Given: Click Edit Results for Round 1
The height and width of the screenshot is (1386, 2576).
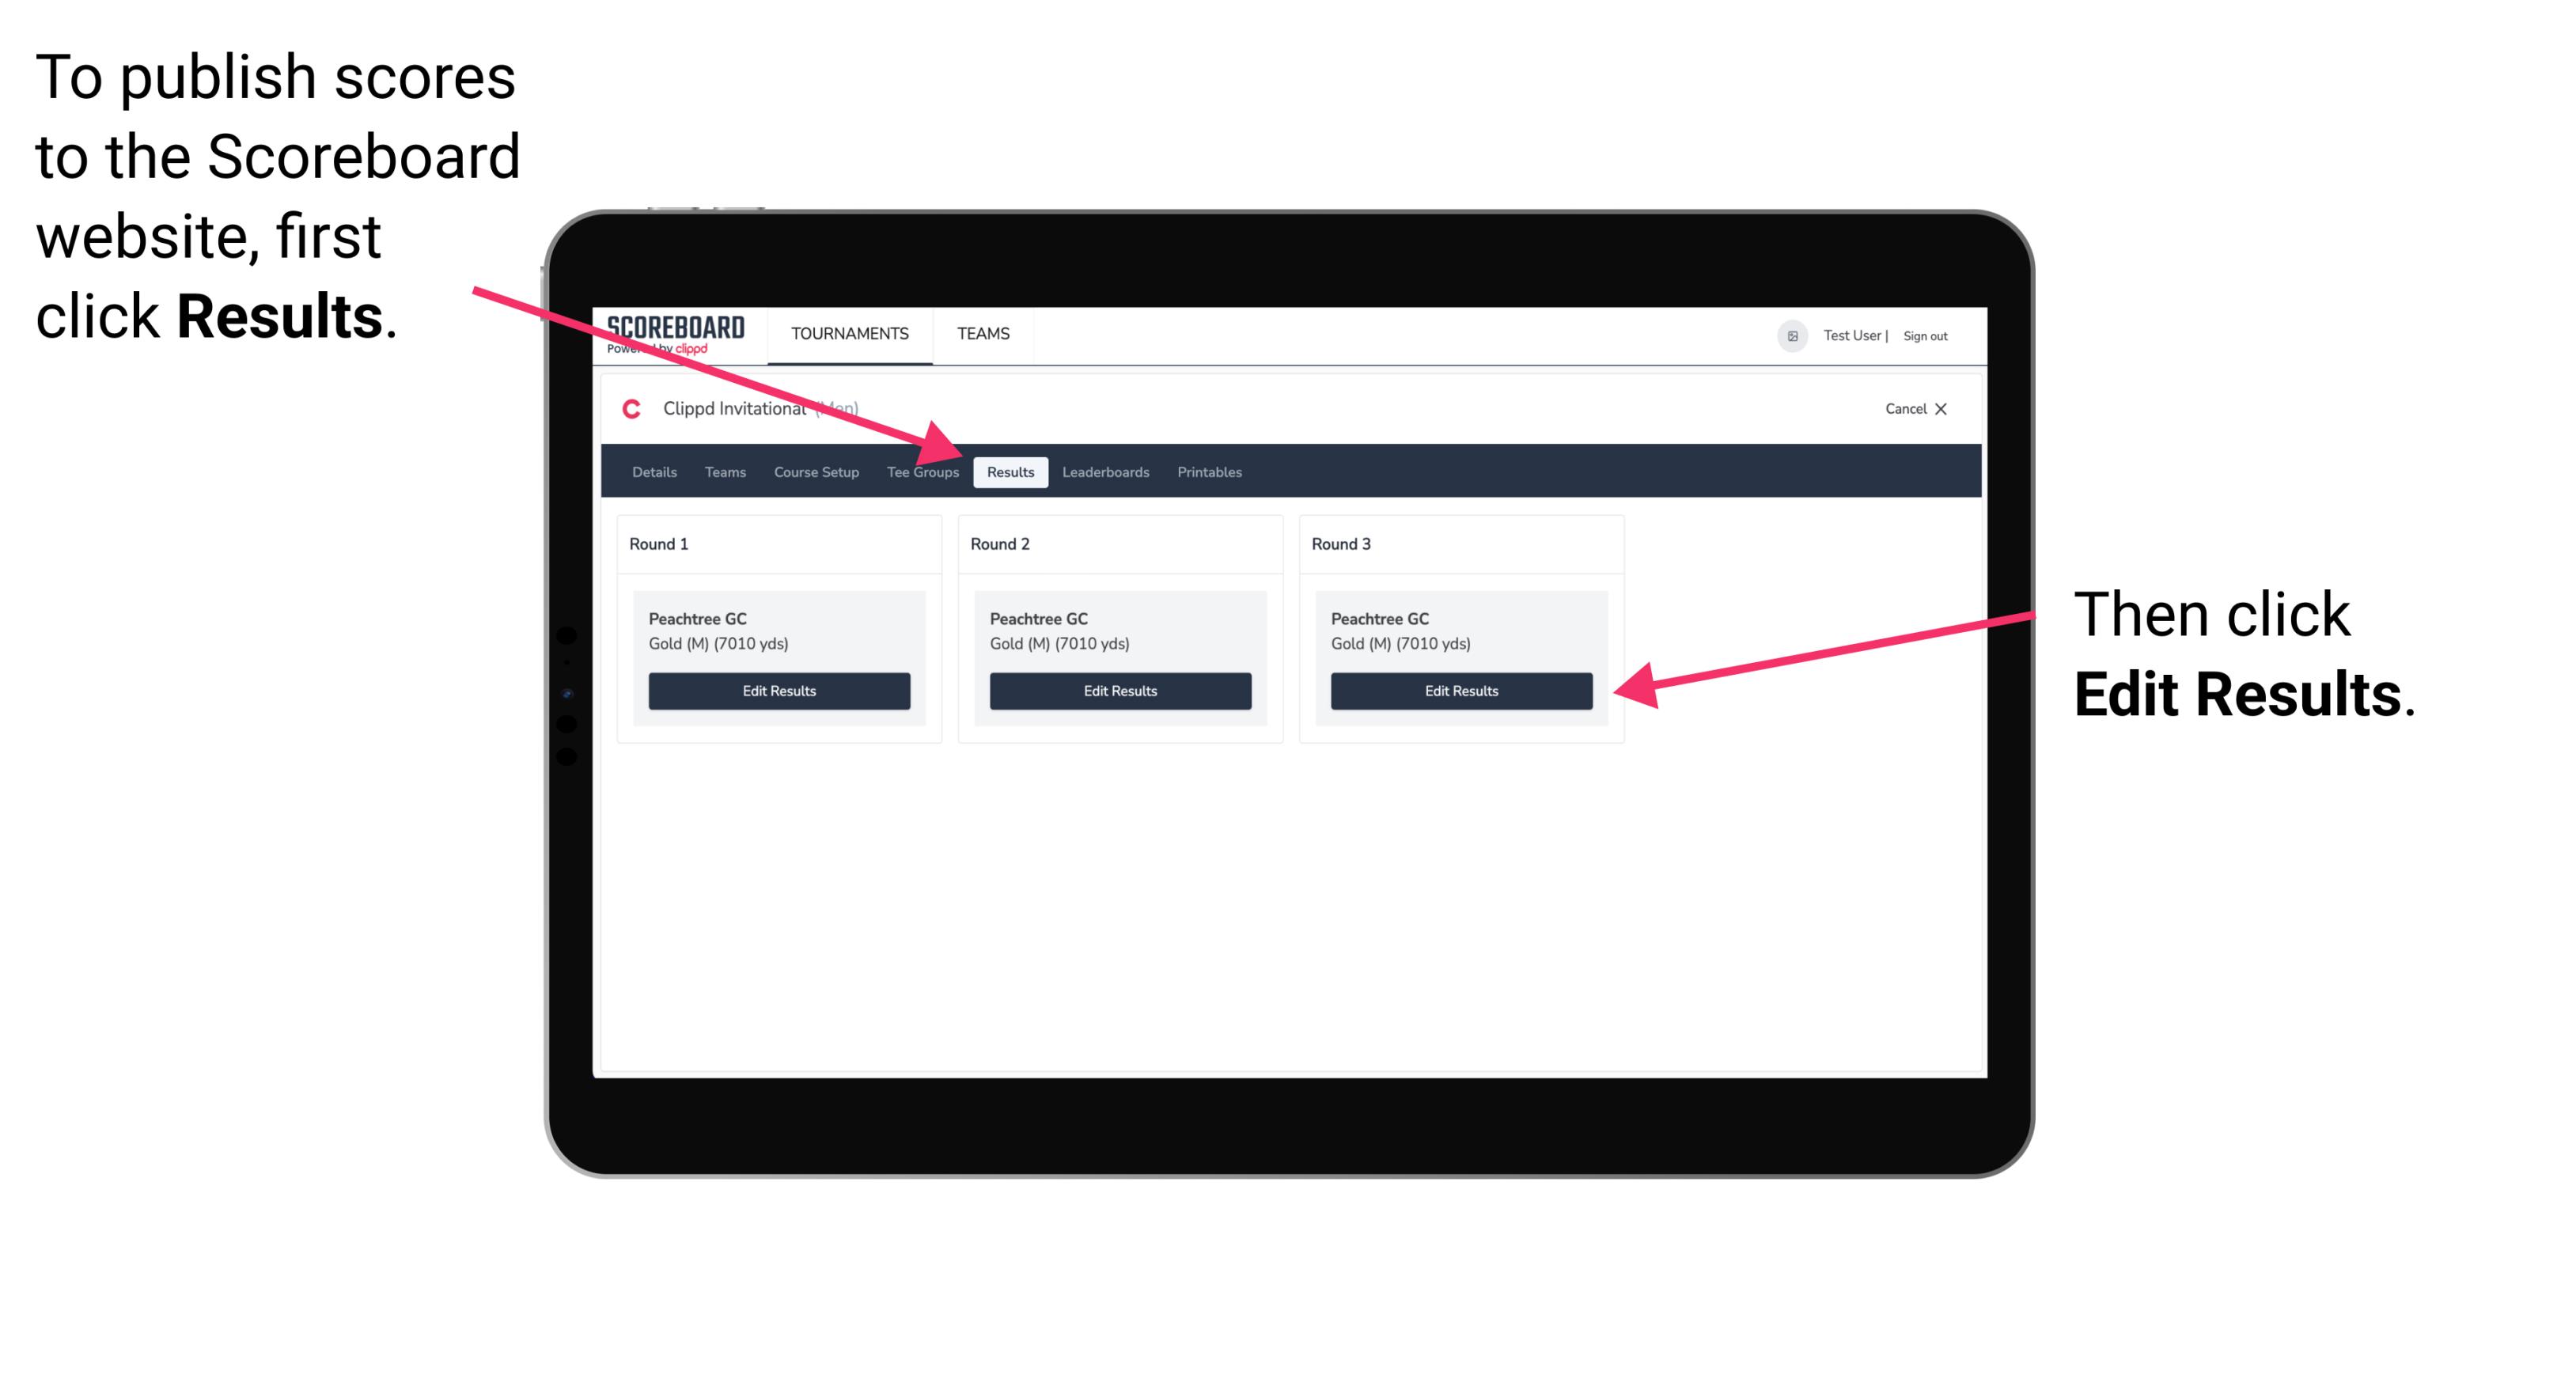Looking at the screenshot, I should 780,691.
